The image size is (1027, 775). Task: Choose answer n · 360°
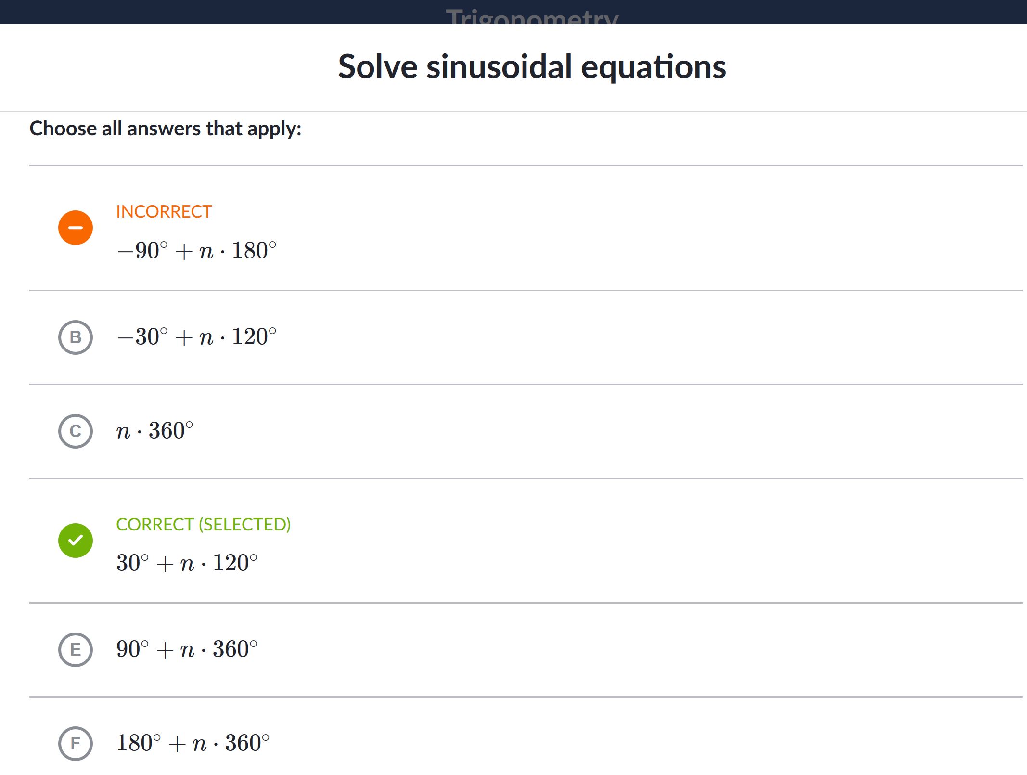pos(155,431)
